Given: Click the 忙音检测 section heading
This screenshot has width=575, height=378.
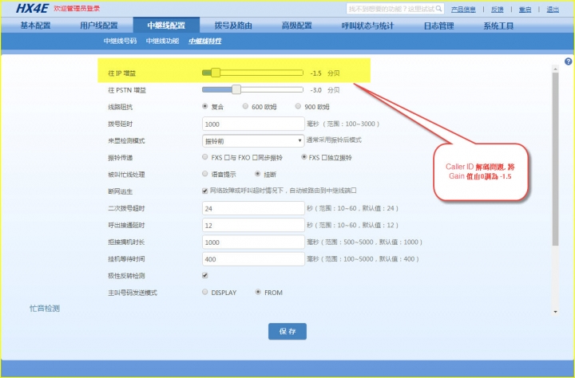Looking at the screenshot, I should tap(45, 309).
